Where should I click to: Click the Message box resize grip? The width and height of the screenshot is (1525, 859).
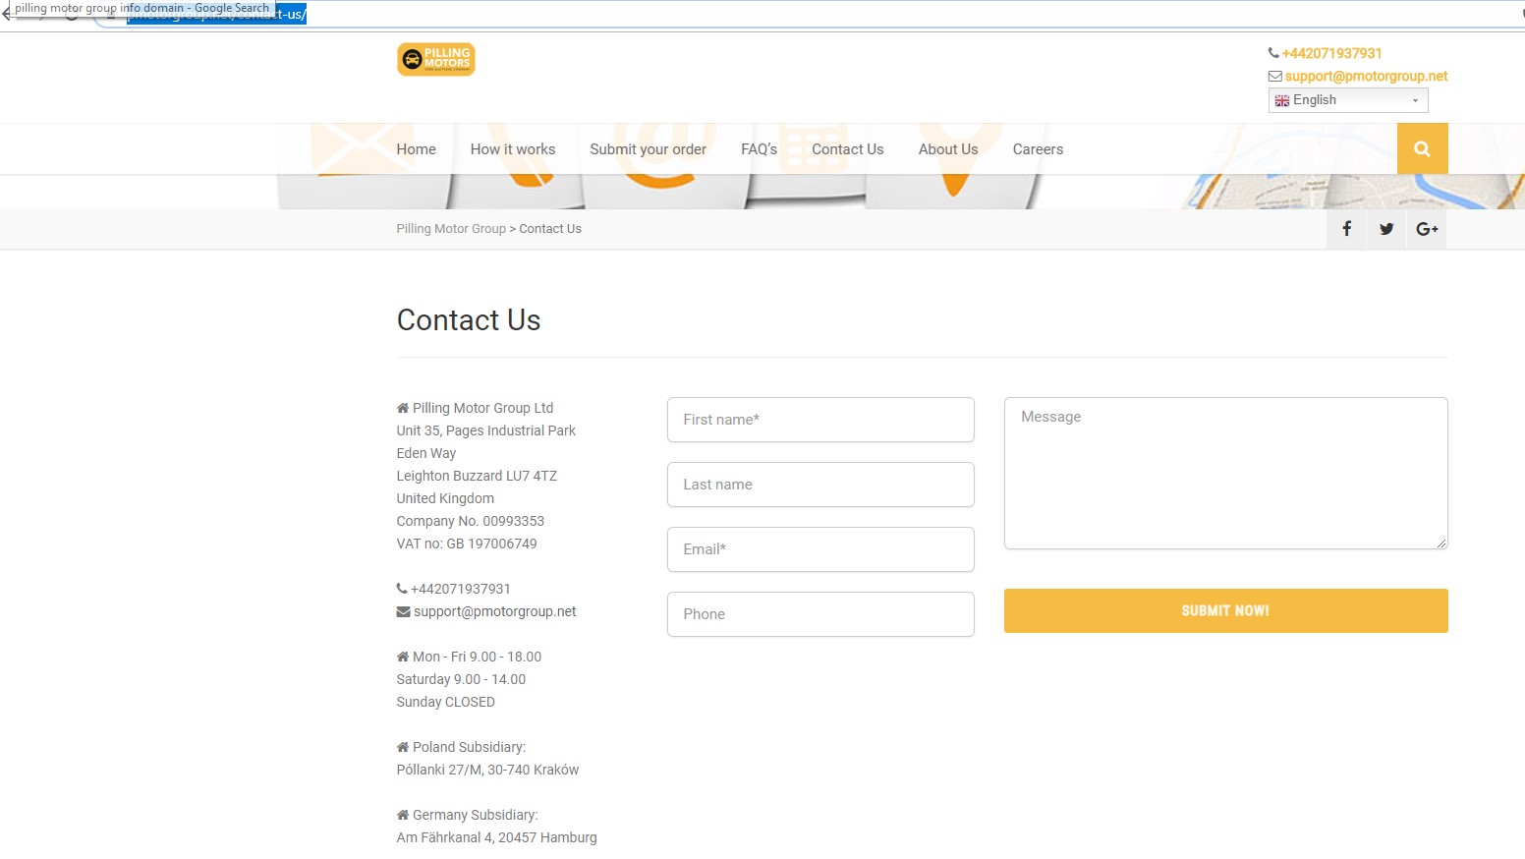coord(1441,543)
